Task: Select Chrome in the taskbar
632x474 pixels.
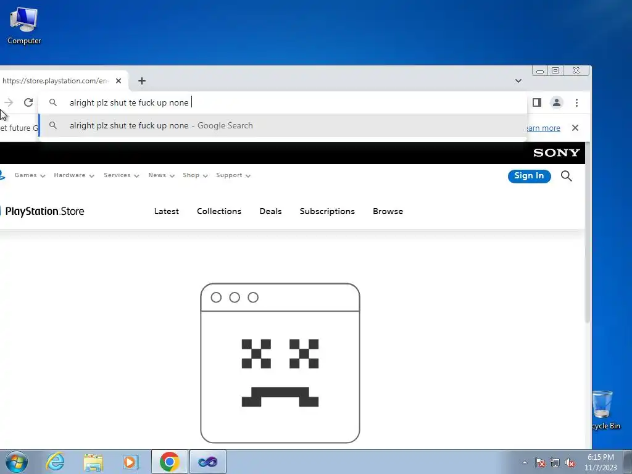Action: click(x=169, y=462)
